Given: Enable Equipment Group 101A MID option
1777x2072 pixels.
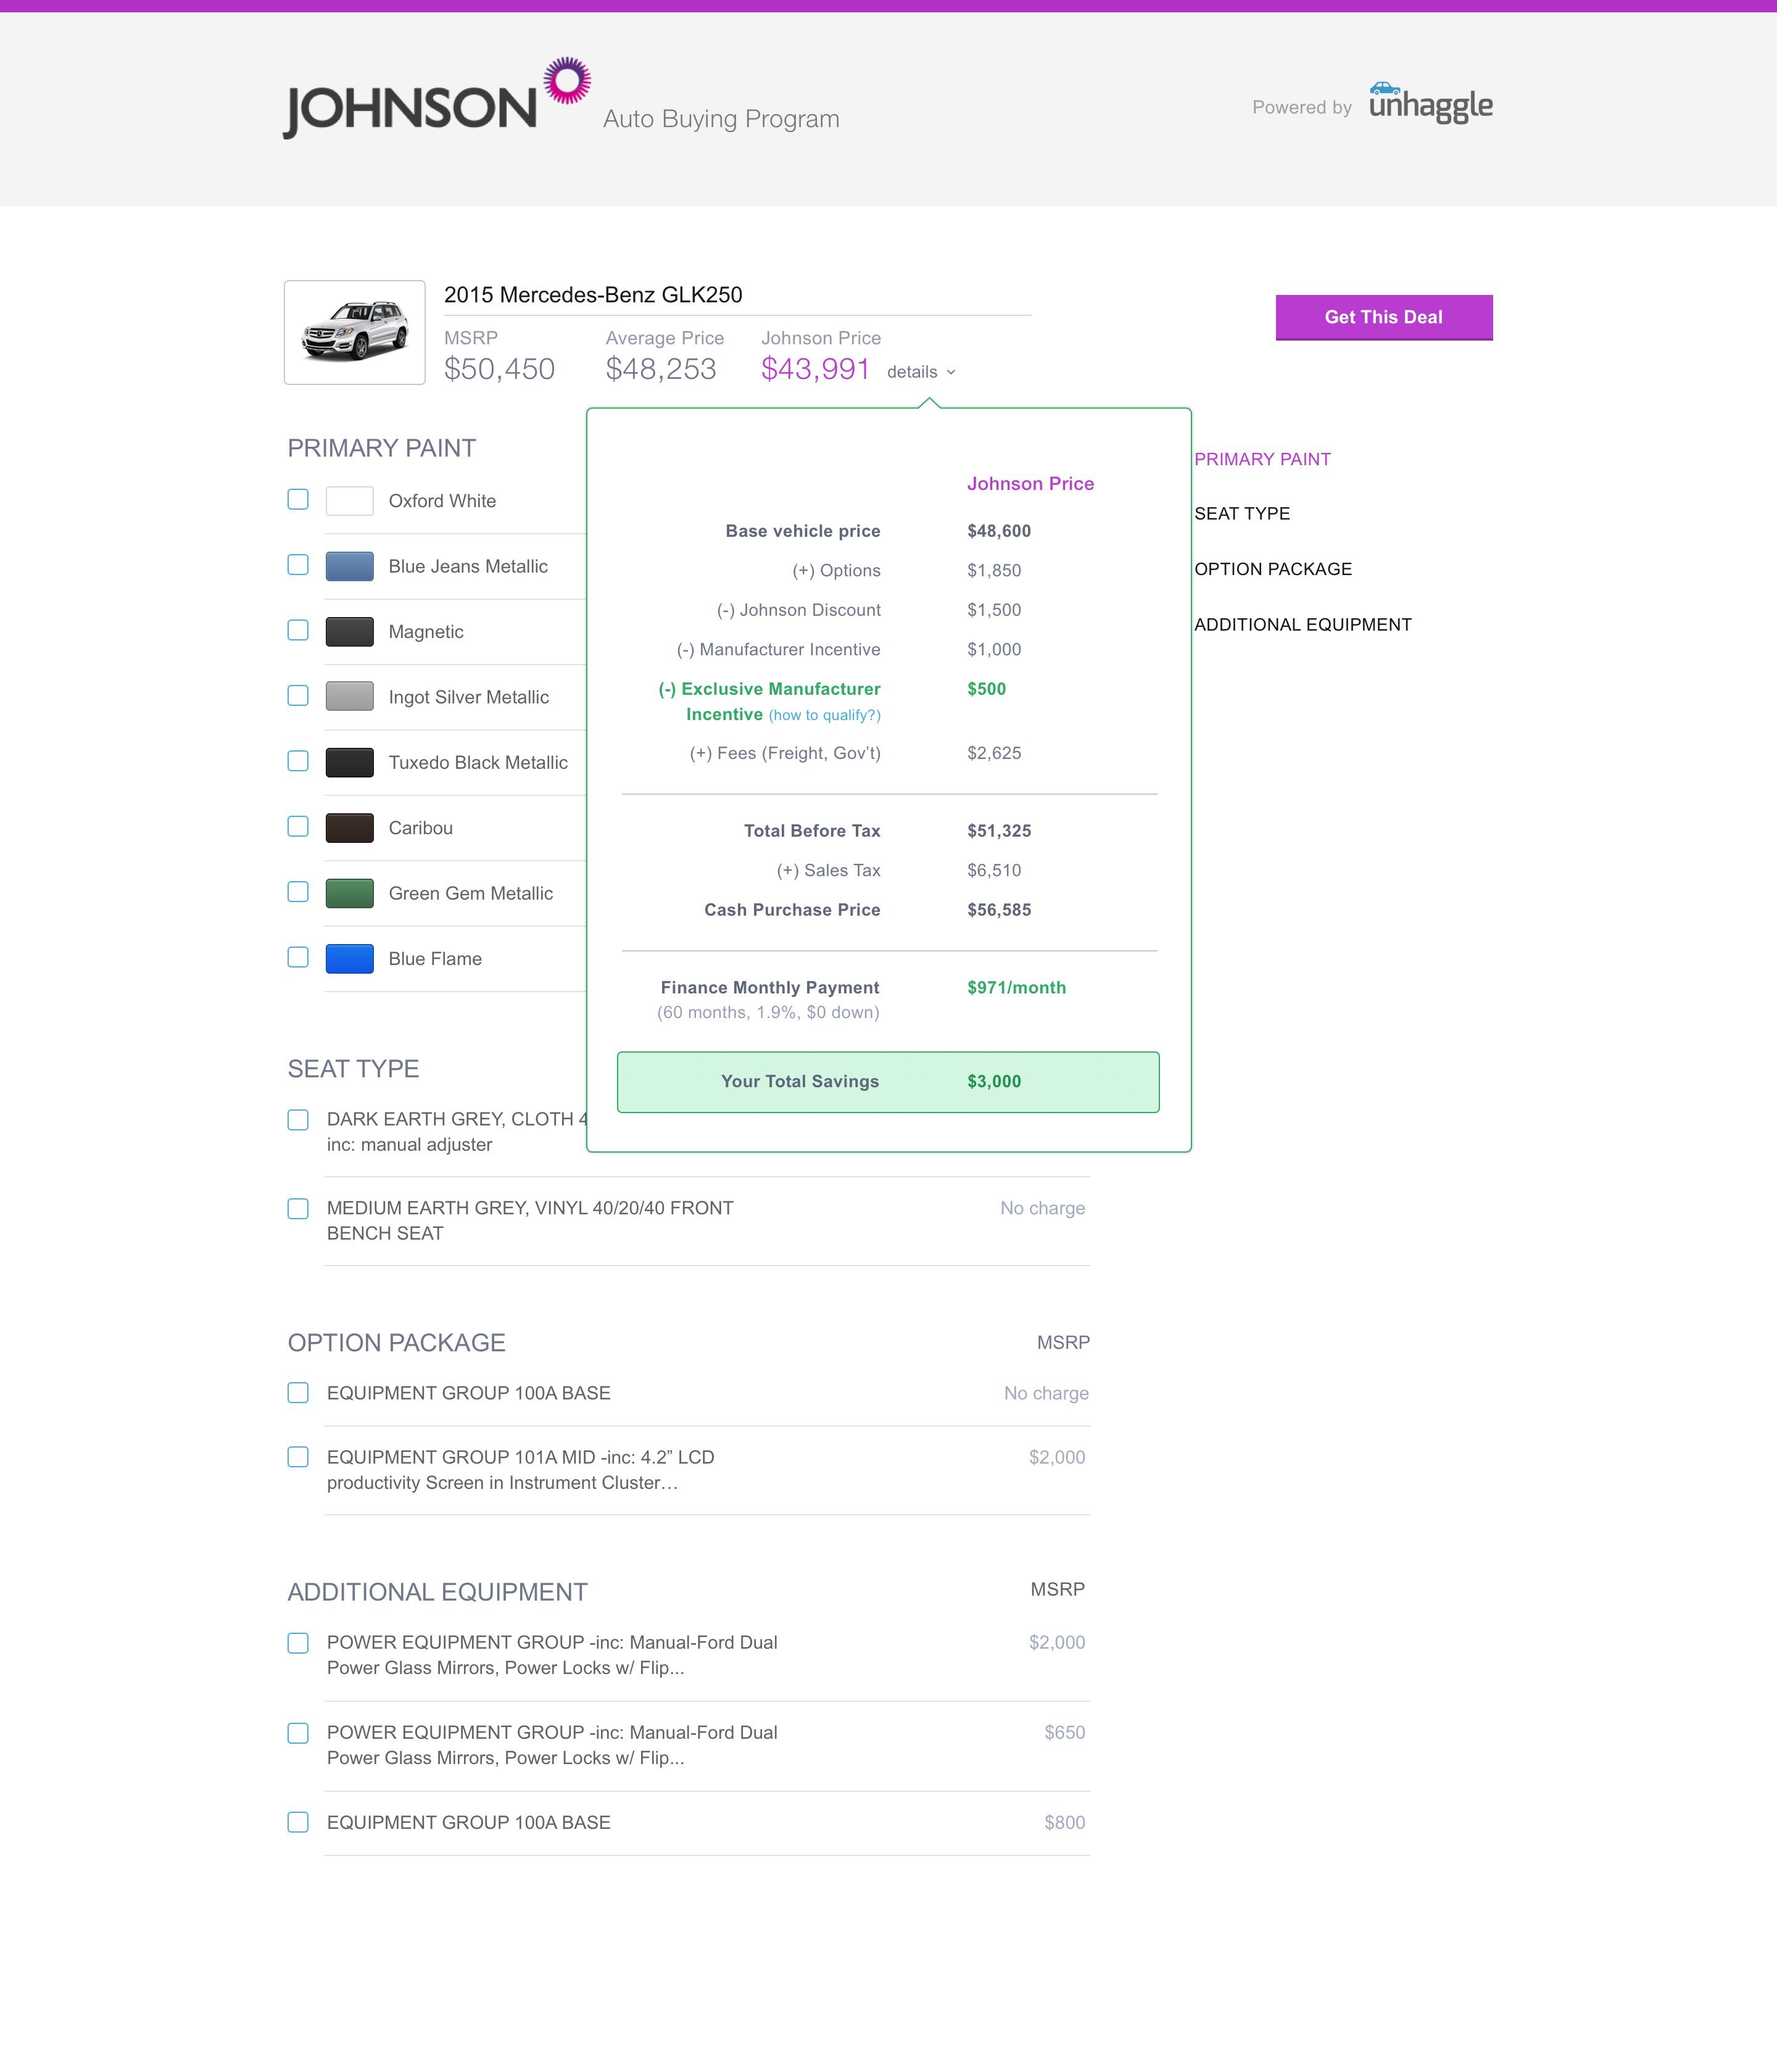Looking at the screenshot, I should coord(298,1457).
